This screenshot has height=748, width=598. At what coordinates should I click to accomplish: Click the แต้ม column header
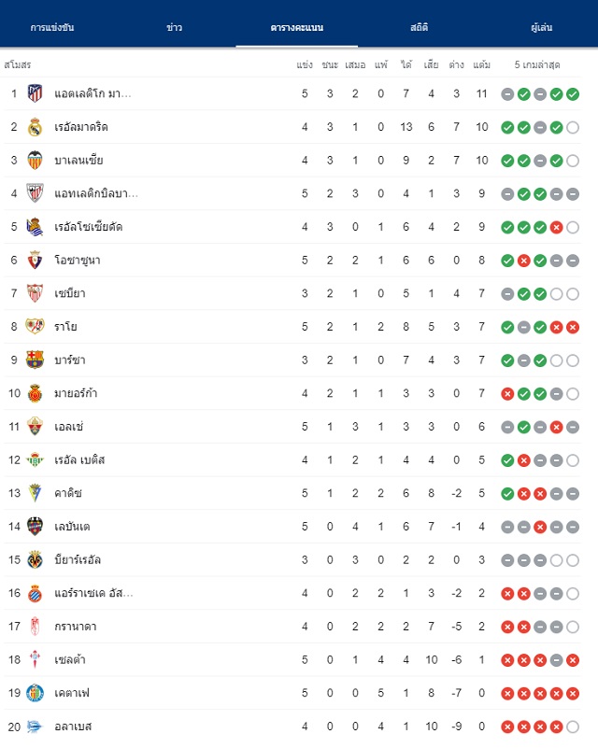pyautogui.click(x=481, y=64)
